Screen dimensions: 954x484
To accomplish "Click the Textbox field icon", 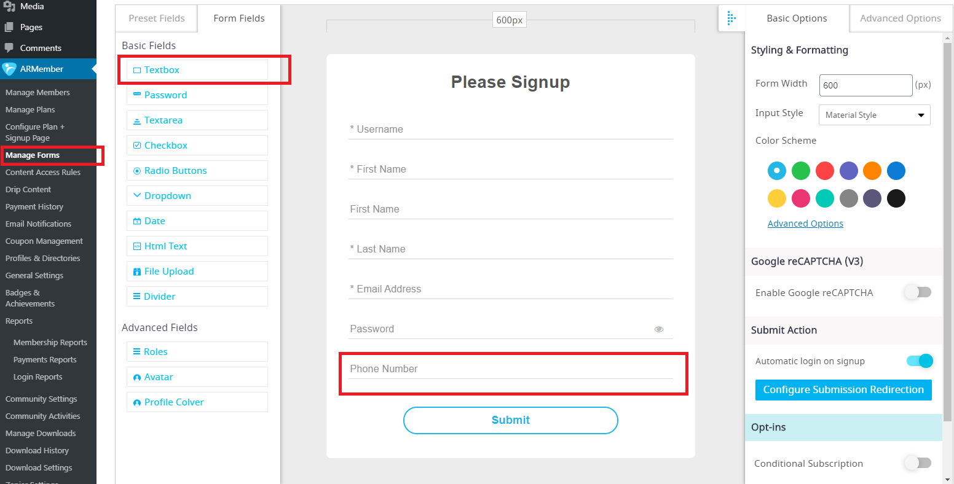I will coord(137,70).
